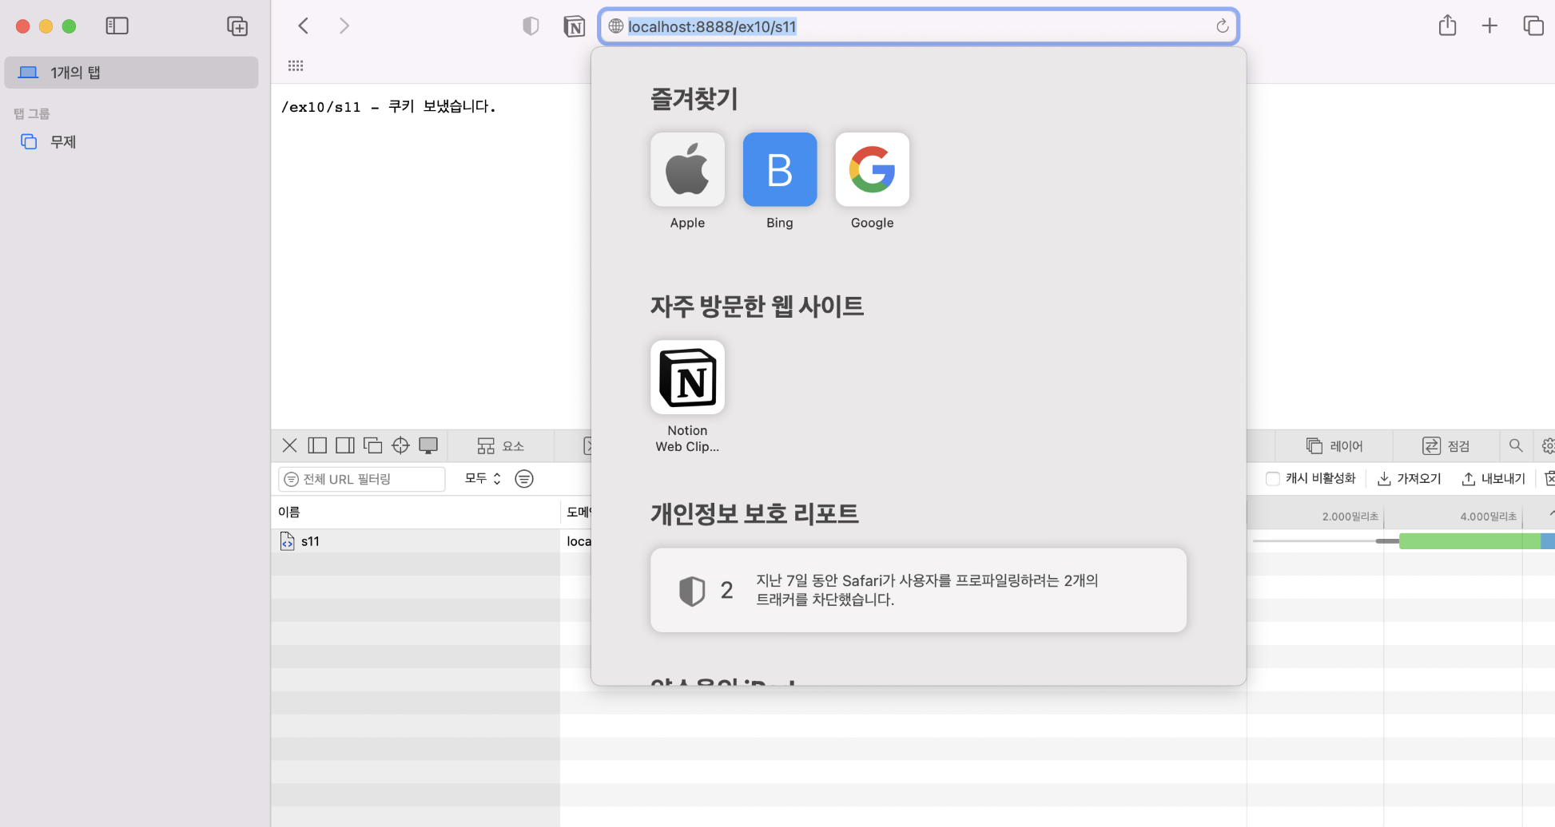
Task: Dock inspector to the right side
Action: pyautogui.click(x=345, y=445)
